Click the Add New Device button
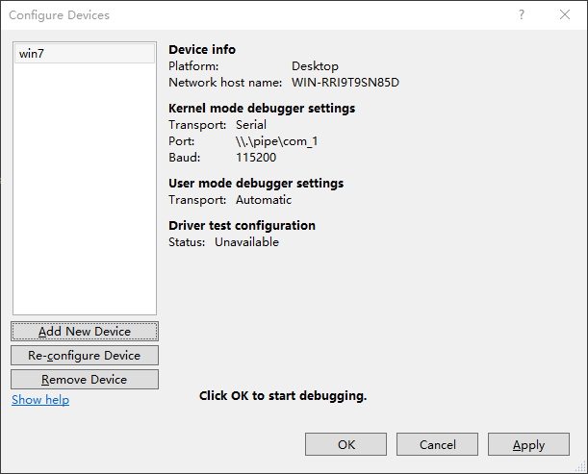 point(85,331)
